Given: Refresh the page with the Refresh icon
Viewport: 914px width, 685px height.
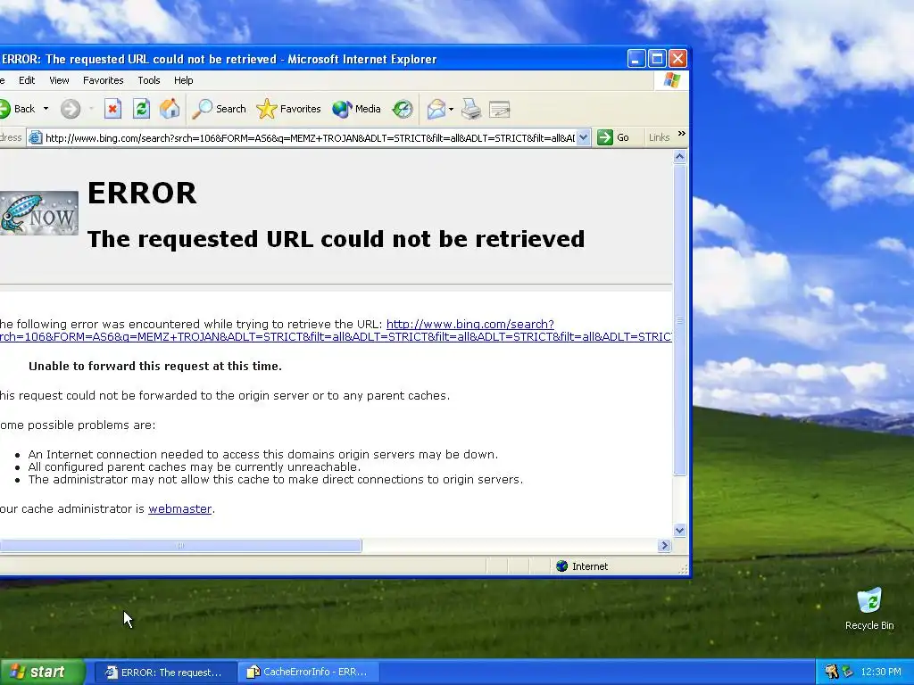Looking at the screenshot, I should [x=141, y=109].
